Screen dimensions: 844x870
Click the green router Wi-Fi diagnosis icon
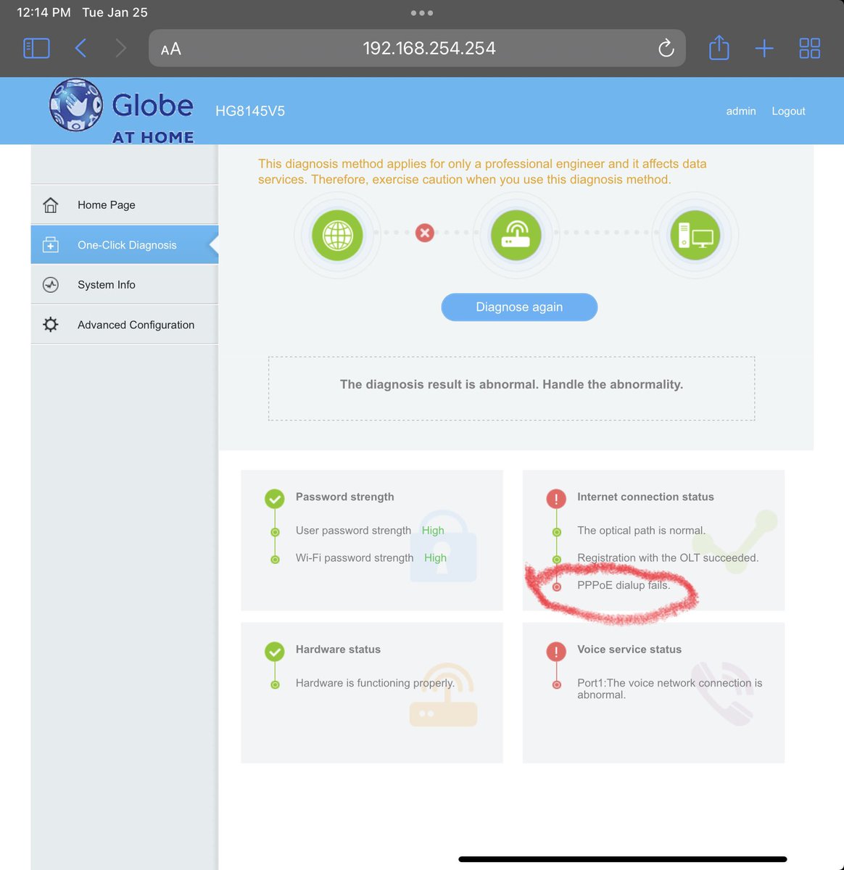click(516, 236)
